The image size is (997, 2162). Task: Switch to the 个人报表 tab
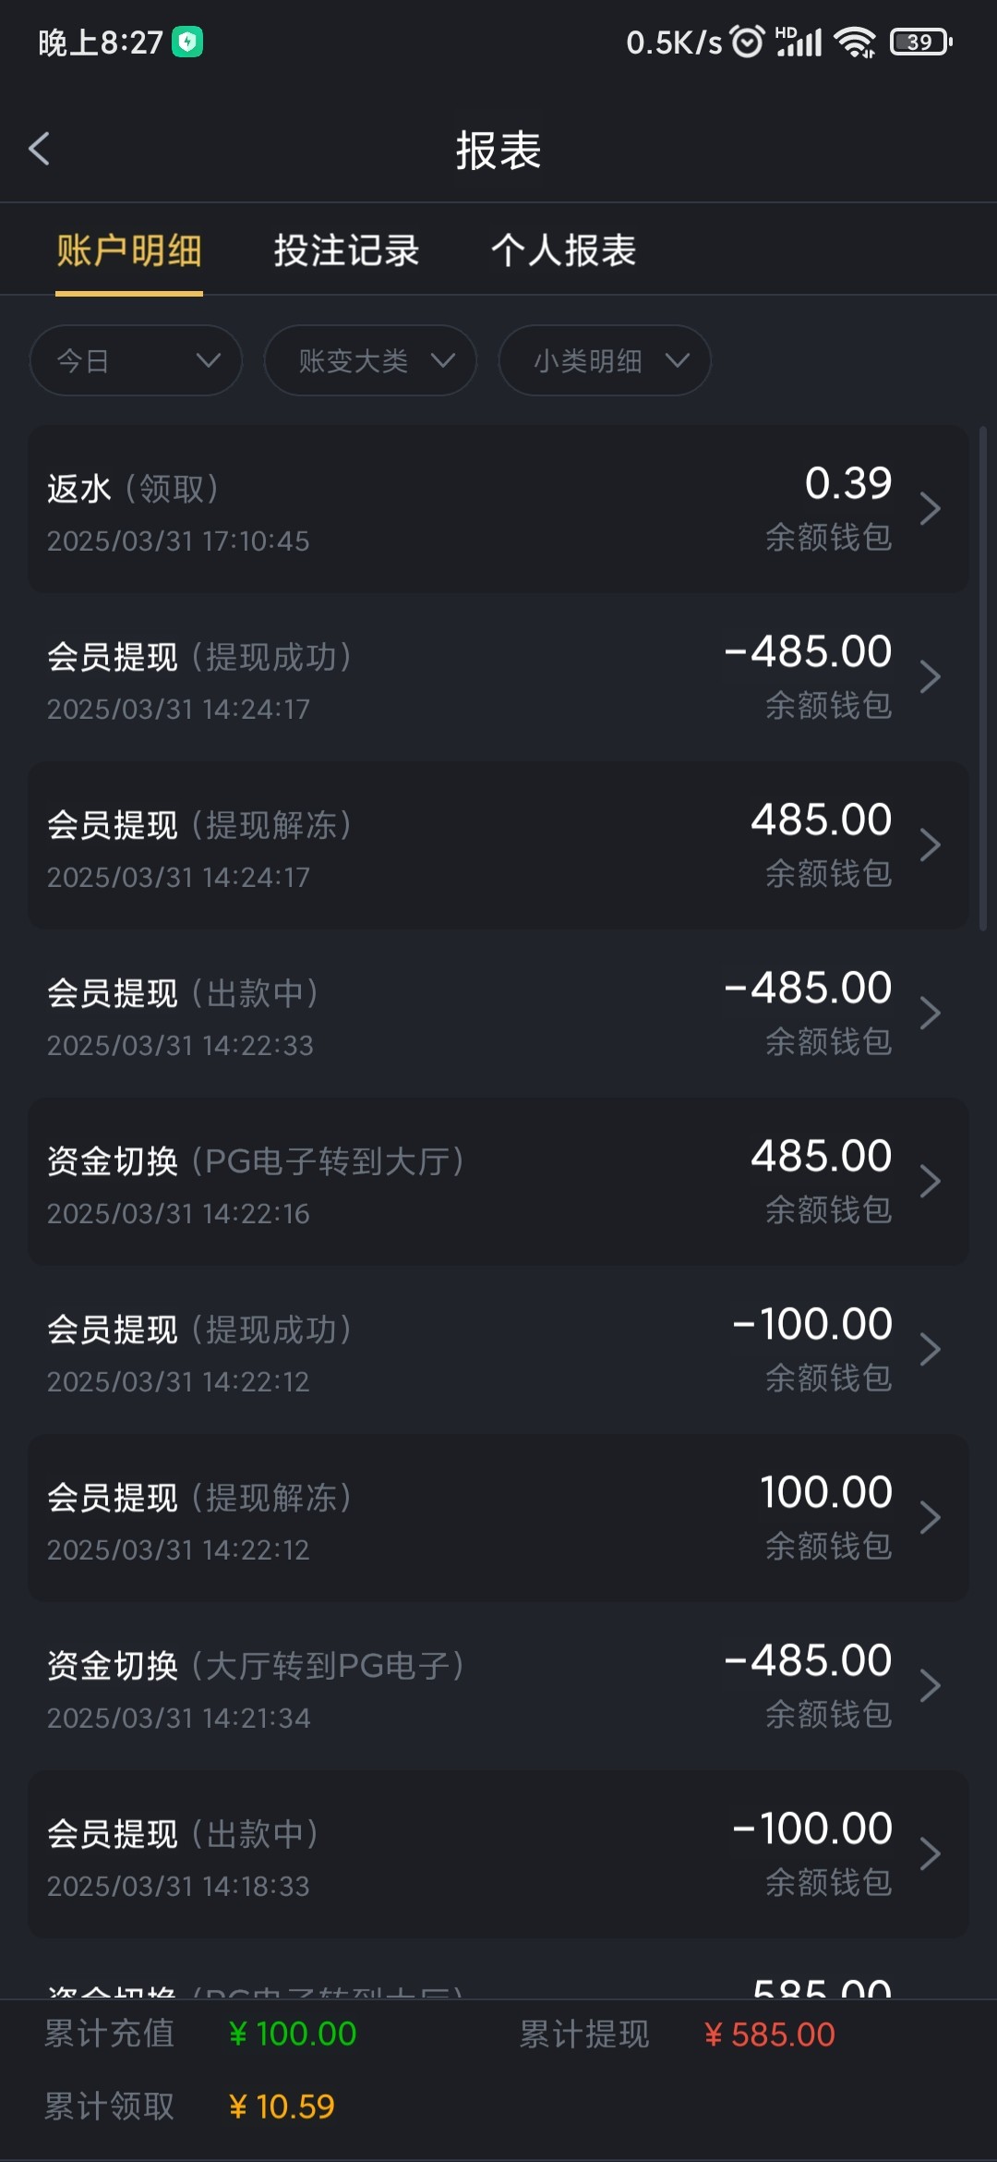tap(563, 250)
